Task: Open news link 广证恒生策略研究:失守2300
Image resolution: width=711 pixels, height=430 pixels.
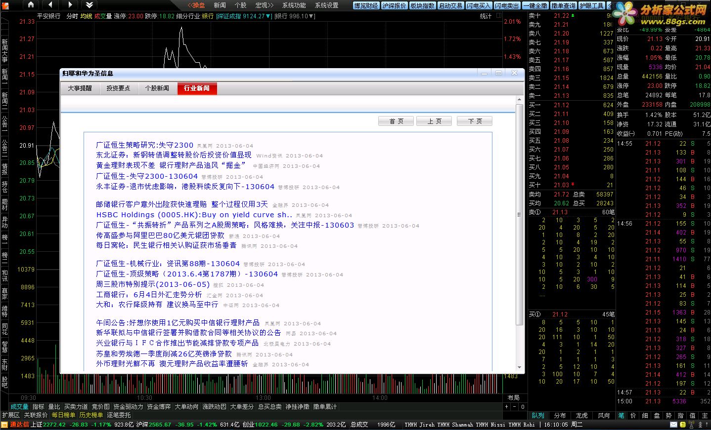Action: (145, 145)
